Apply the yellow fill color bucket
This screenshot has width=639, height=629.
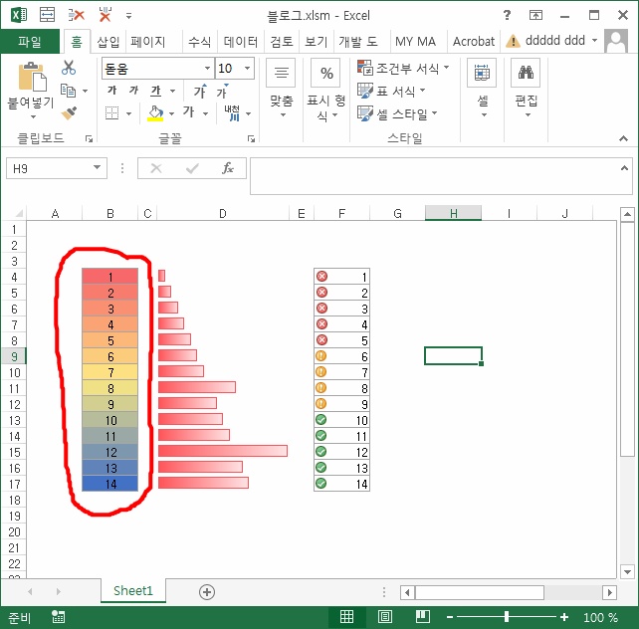(155, 113)
